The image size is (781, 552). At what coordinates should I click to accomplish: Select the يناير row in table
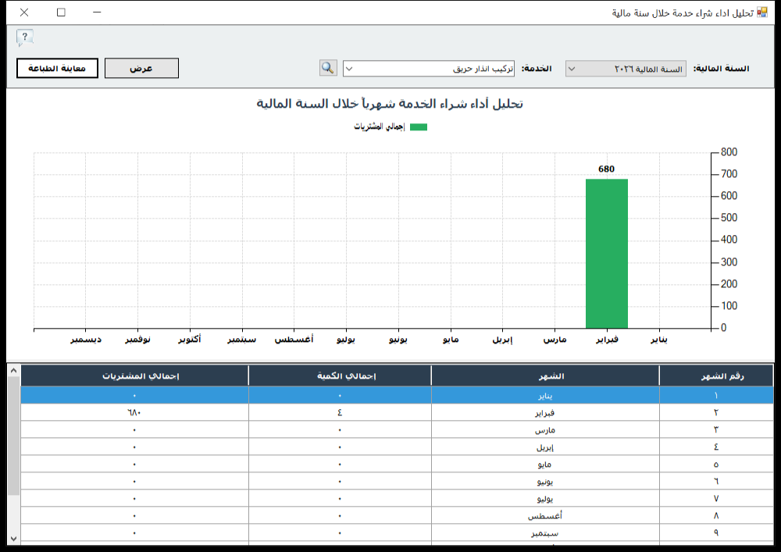397,395
